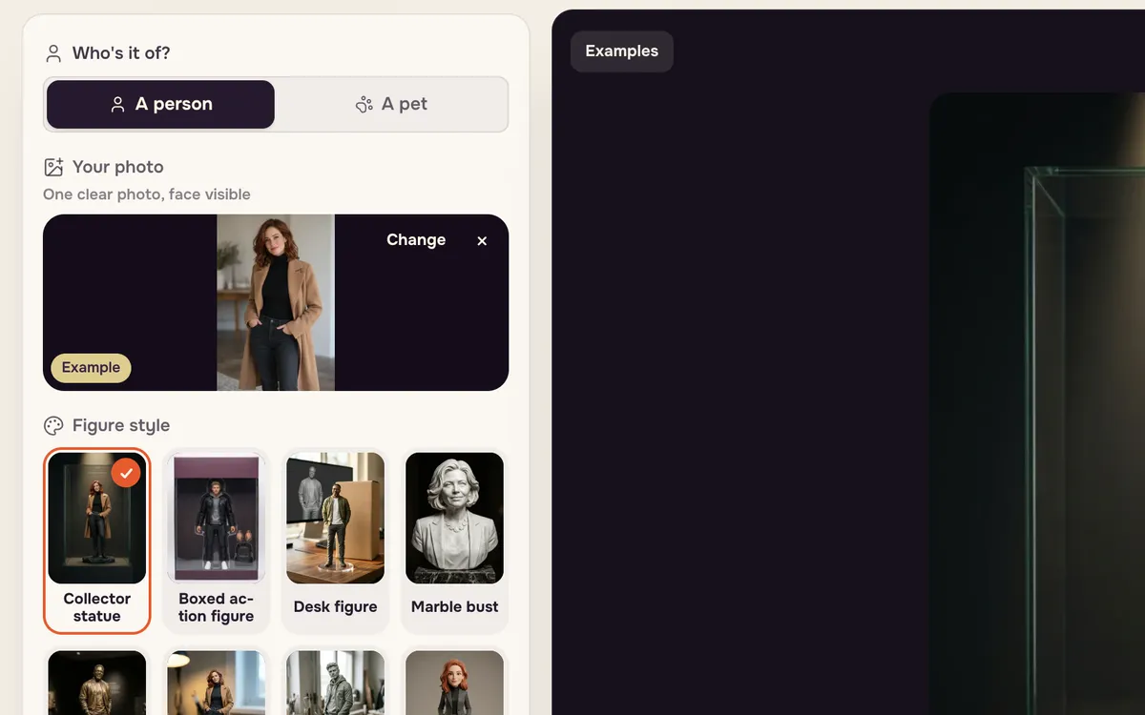Click the paw icon on pet tab
Screen dimensions: 1145x715
364,105
